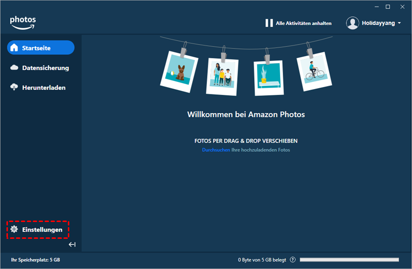
Task: Close the Amazon Photos window
Action: click(x=402, y=7)
